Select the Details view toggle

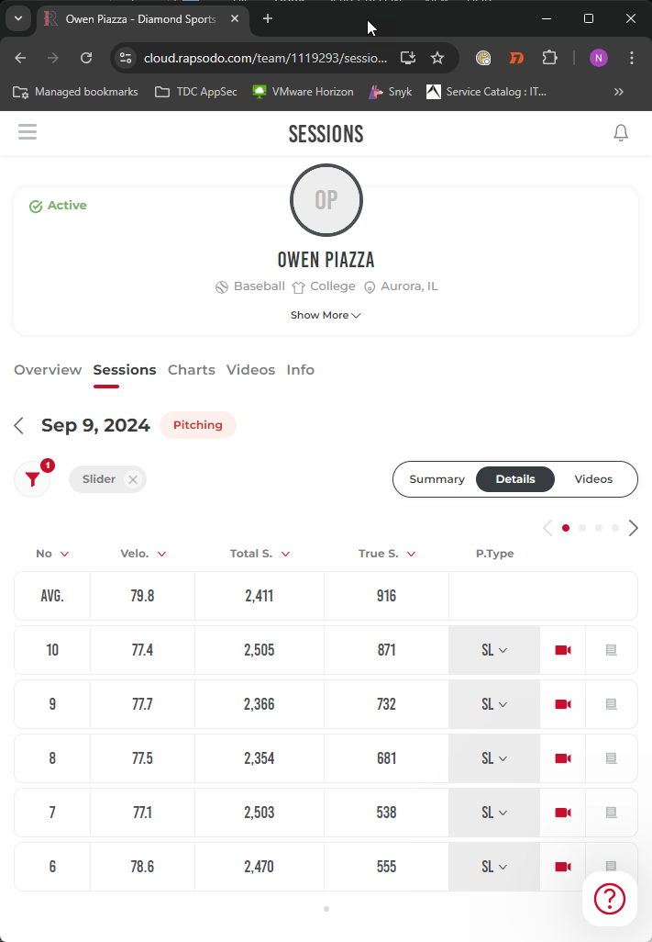point(515,479)
